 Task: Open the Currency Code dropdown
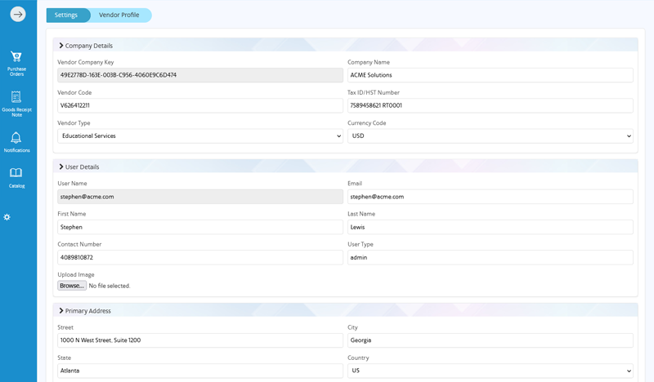click(490, 135)
